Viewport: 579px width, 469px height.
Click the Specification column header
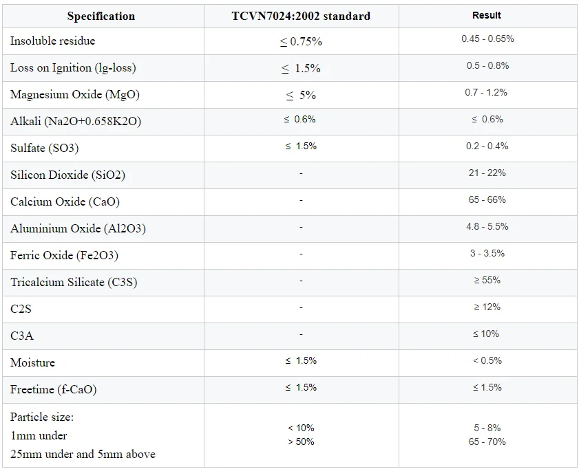(x=101, y=16)
